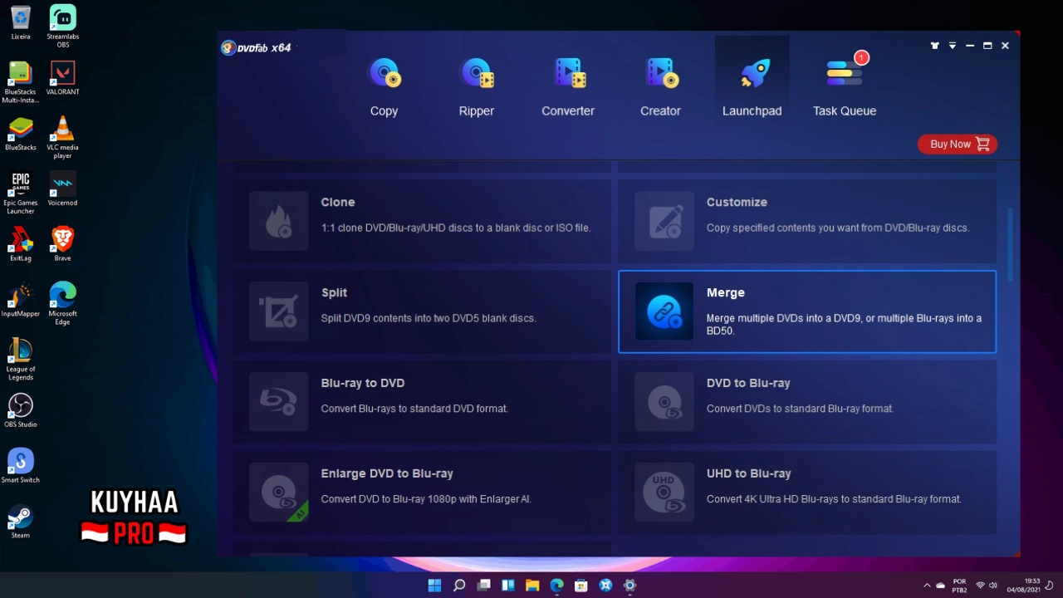Click the Blu-ray to DVD icon
Image resolution: width=1063 pixels, height=598 pixels.
pyautogui.click(x=278, y=402)
